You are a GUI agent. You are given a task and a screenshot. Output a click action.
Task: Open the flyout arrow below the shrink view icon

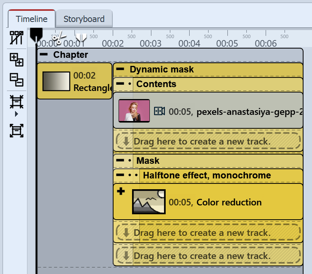(16, 114)
